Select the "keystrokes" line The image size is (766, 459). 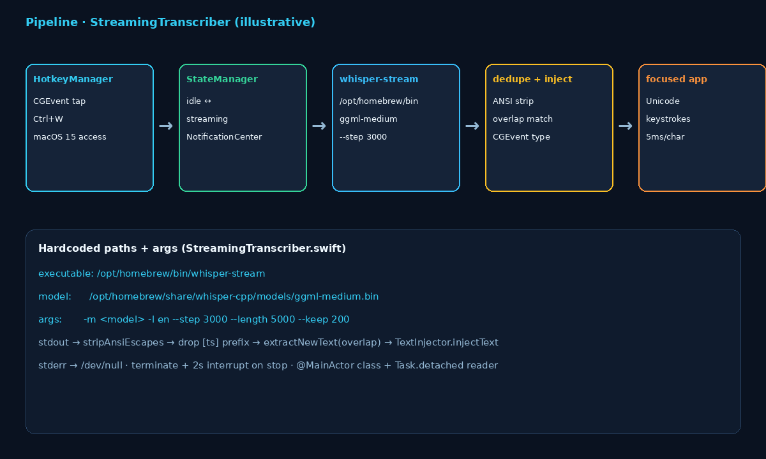668,119
